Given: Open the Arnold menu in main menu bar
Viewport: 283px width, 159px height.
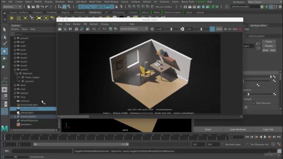Looking at the screenshot, I should tap(200, 2).
